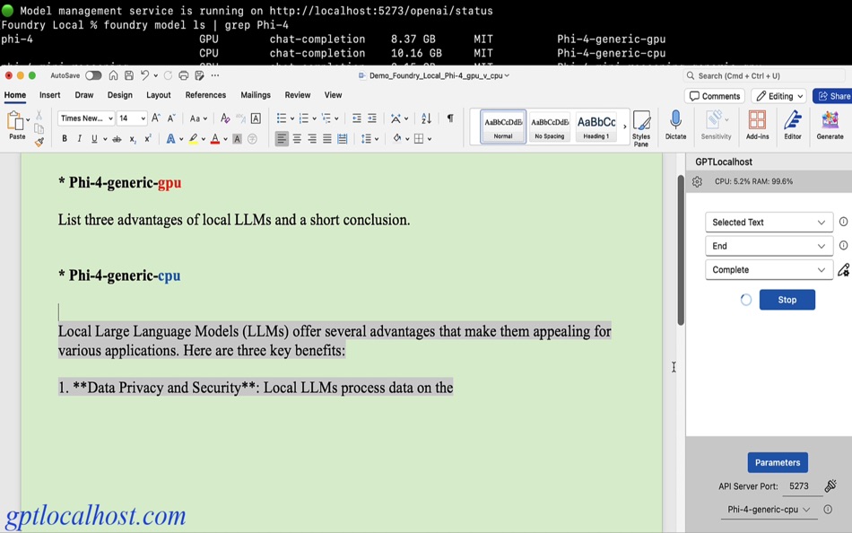Open Editing mode dropdown
The height and width of the screenshot is (533, 852).
778,96
